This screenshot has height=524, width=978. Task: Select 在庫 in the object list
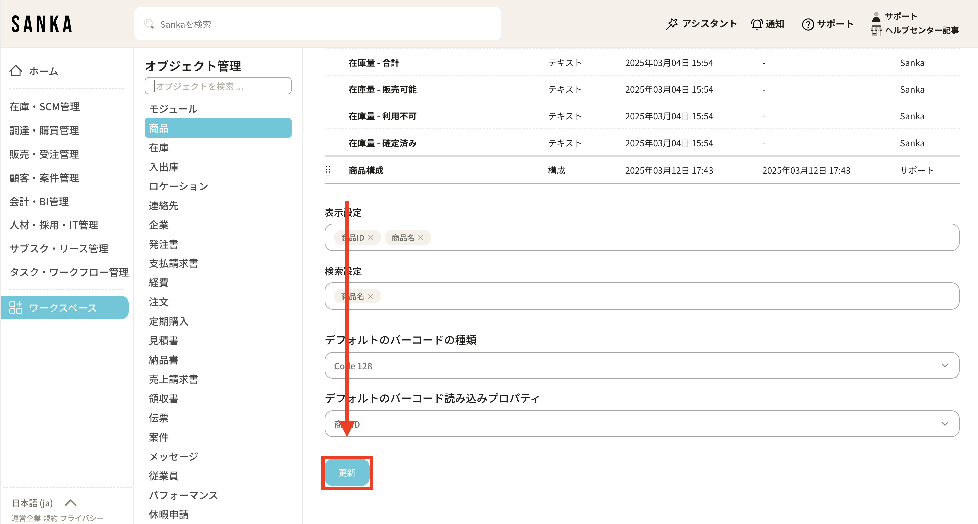159,147
